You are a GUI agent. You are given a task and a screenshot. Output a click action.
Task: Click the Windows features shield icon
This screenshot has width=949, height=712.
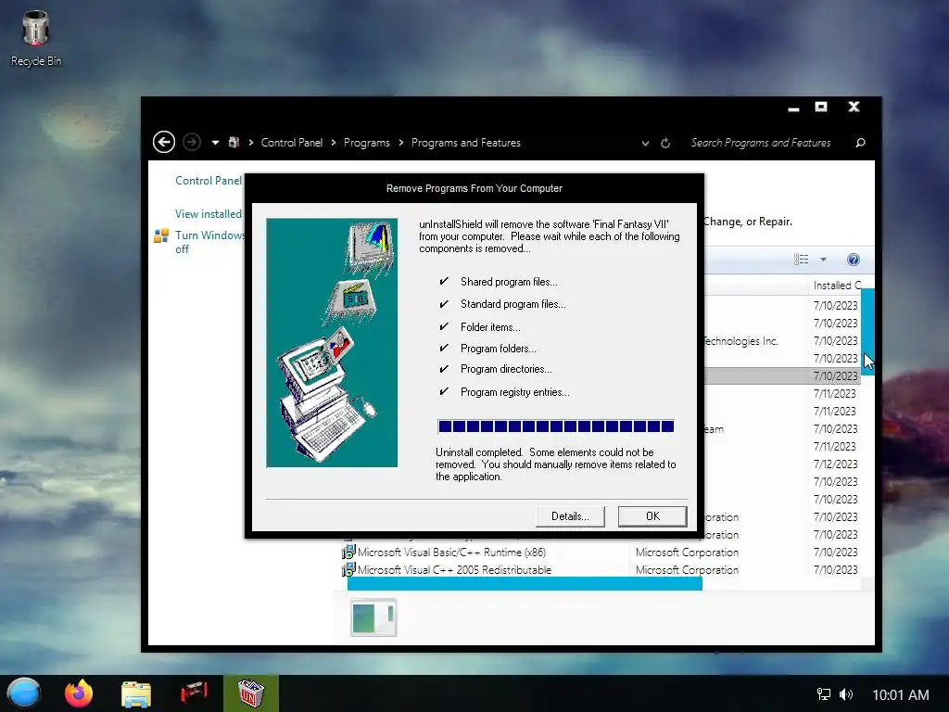[161, 236]
